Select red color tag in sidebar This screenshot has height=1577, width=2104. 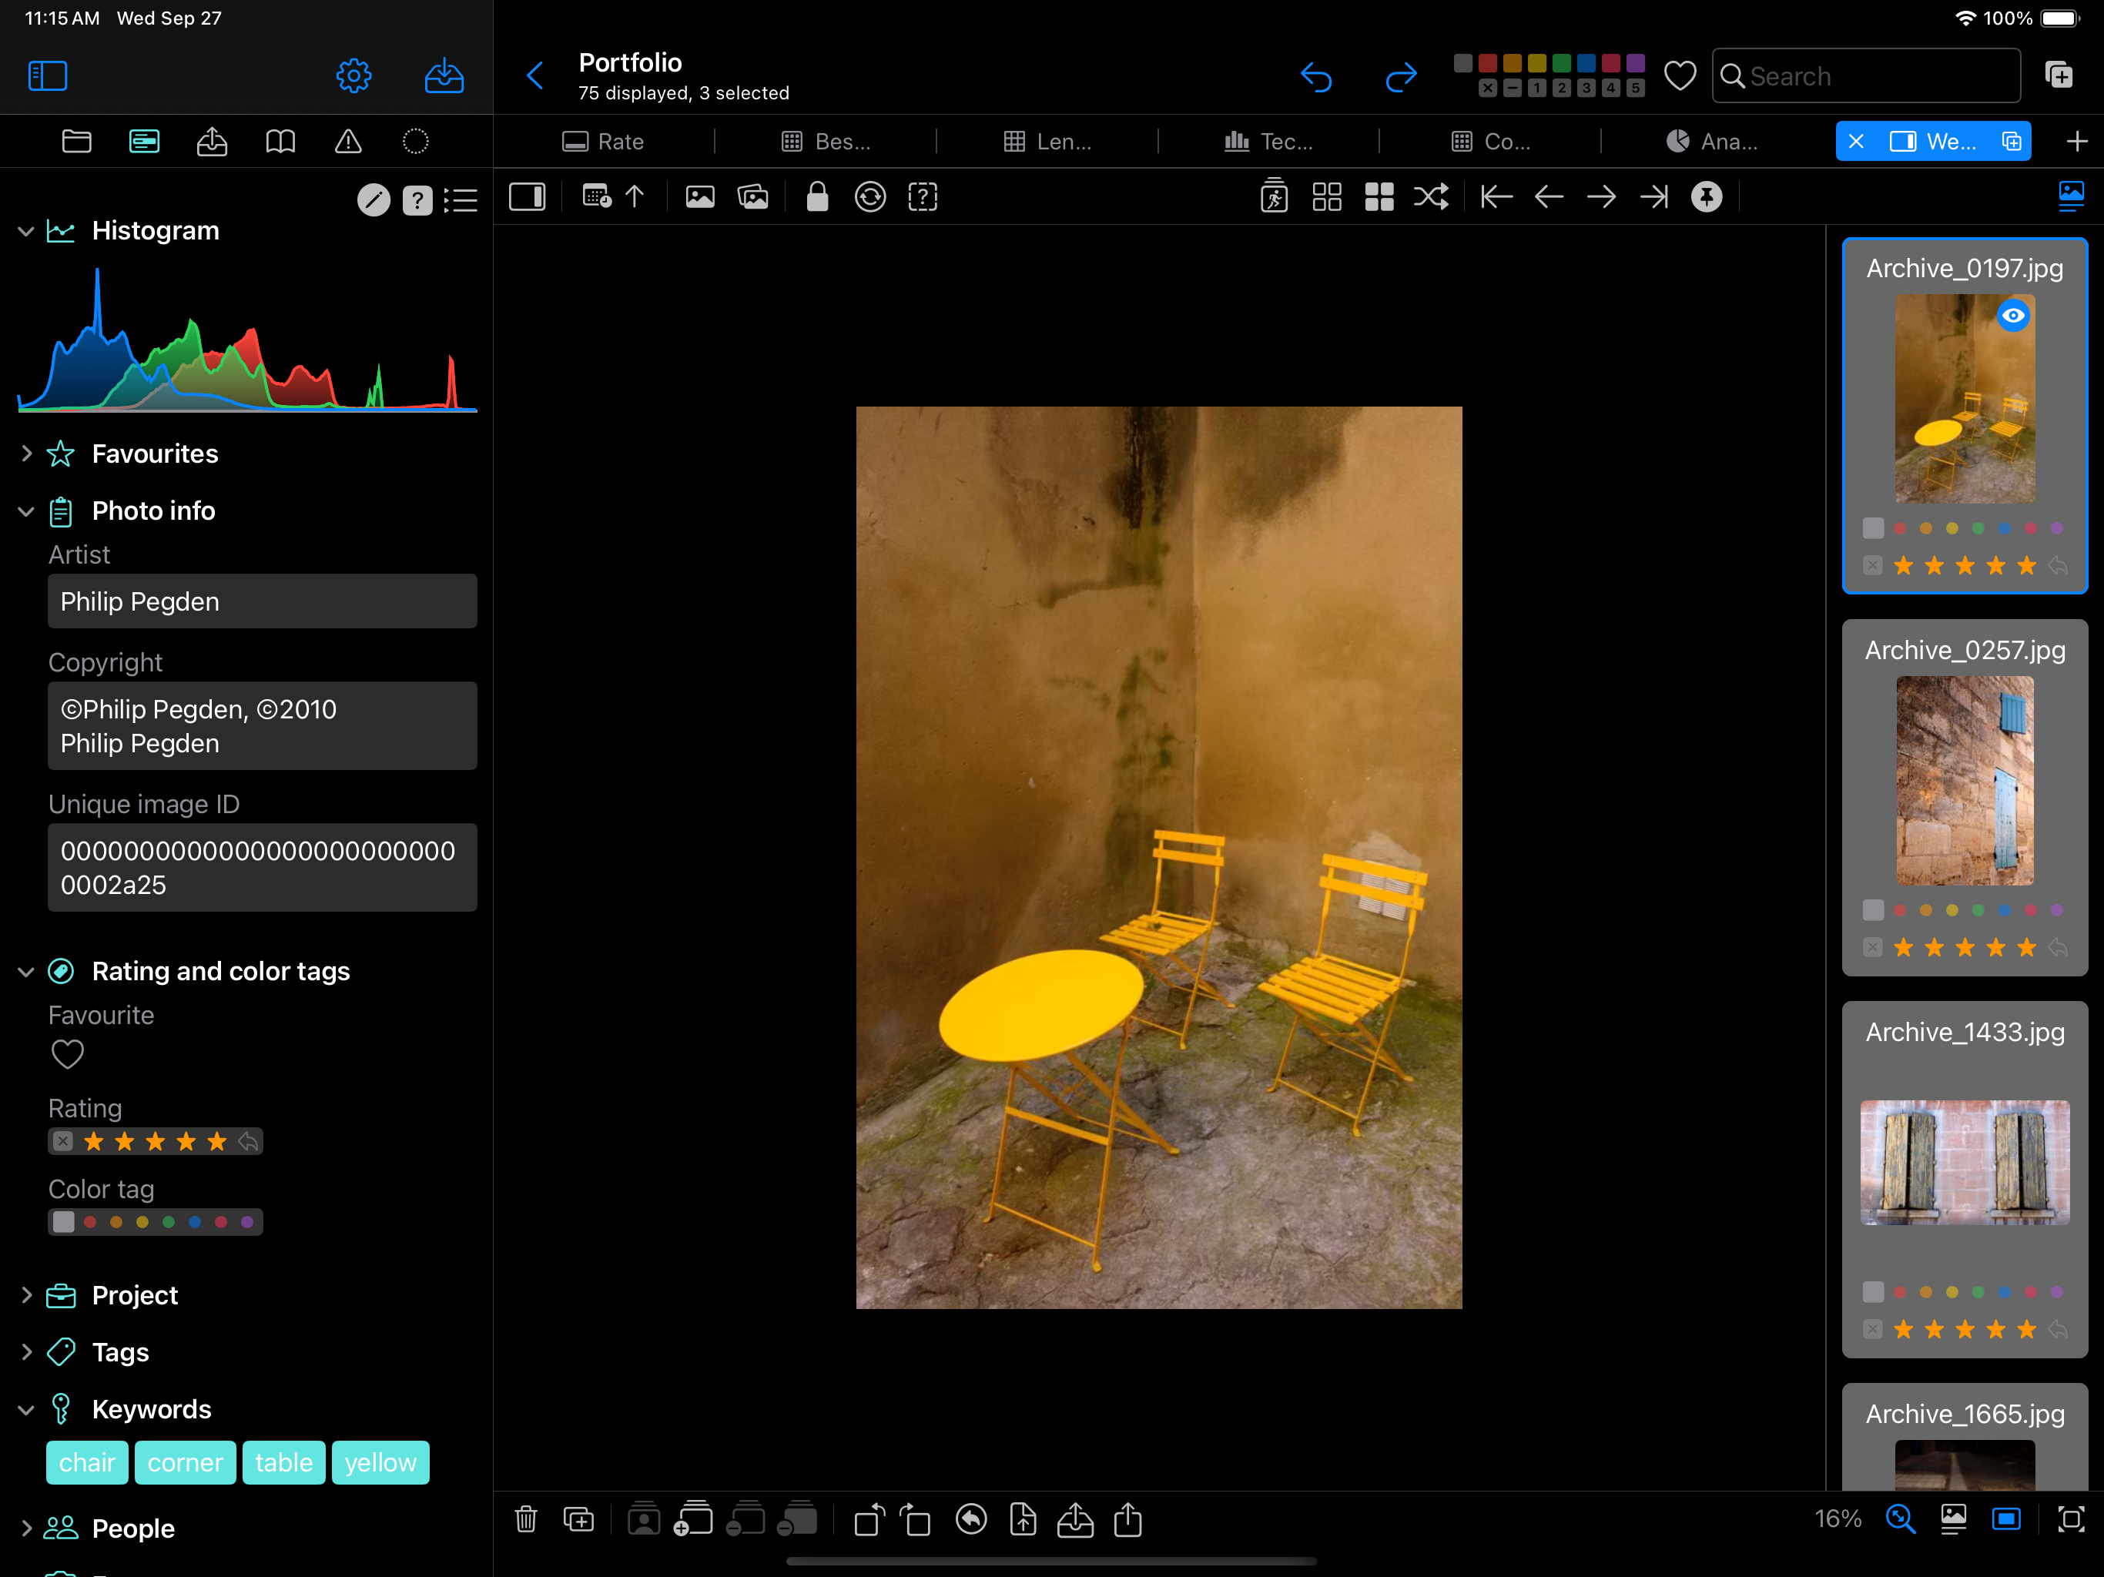coord(90,1222)
